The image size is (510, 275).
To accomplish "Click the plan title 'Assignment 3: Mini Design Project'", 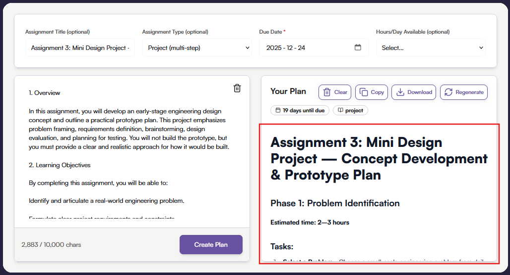I will coord(379,159).
